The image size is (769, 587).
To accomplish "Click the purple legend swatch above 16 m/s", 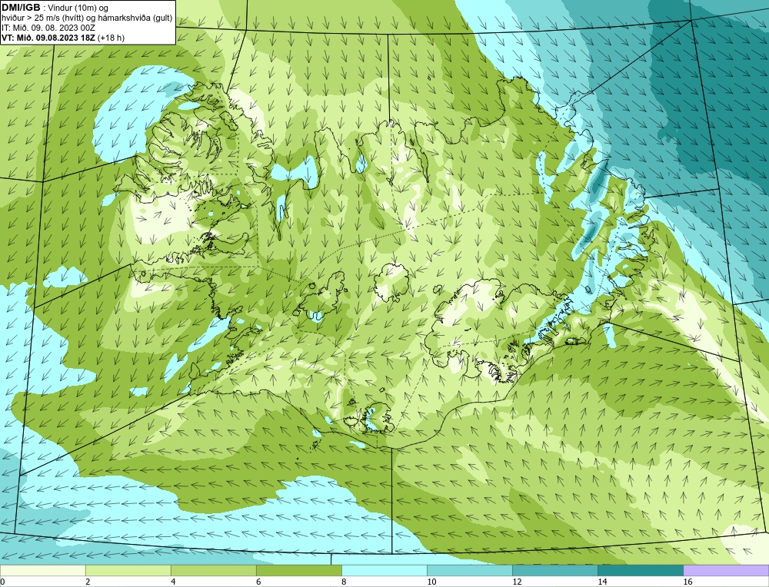I will 726,570.
